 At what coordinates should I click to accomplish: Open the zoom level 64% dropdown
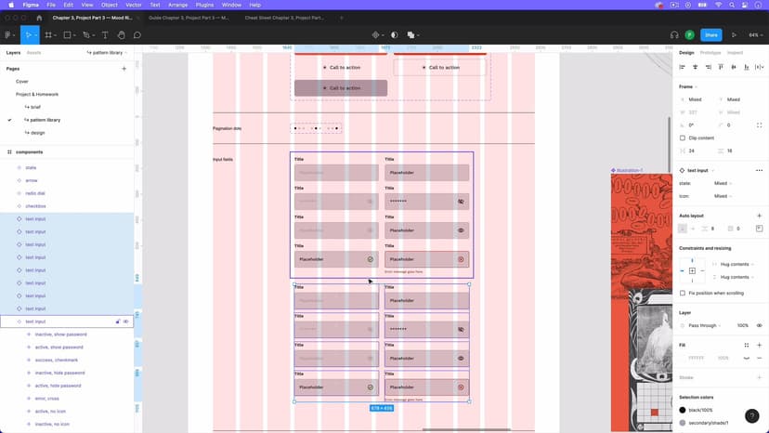coord(755,35)
